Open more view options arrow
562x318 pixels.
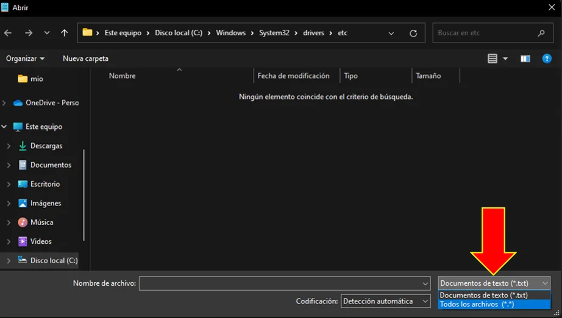(x=505, y=58)
